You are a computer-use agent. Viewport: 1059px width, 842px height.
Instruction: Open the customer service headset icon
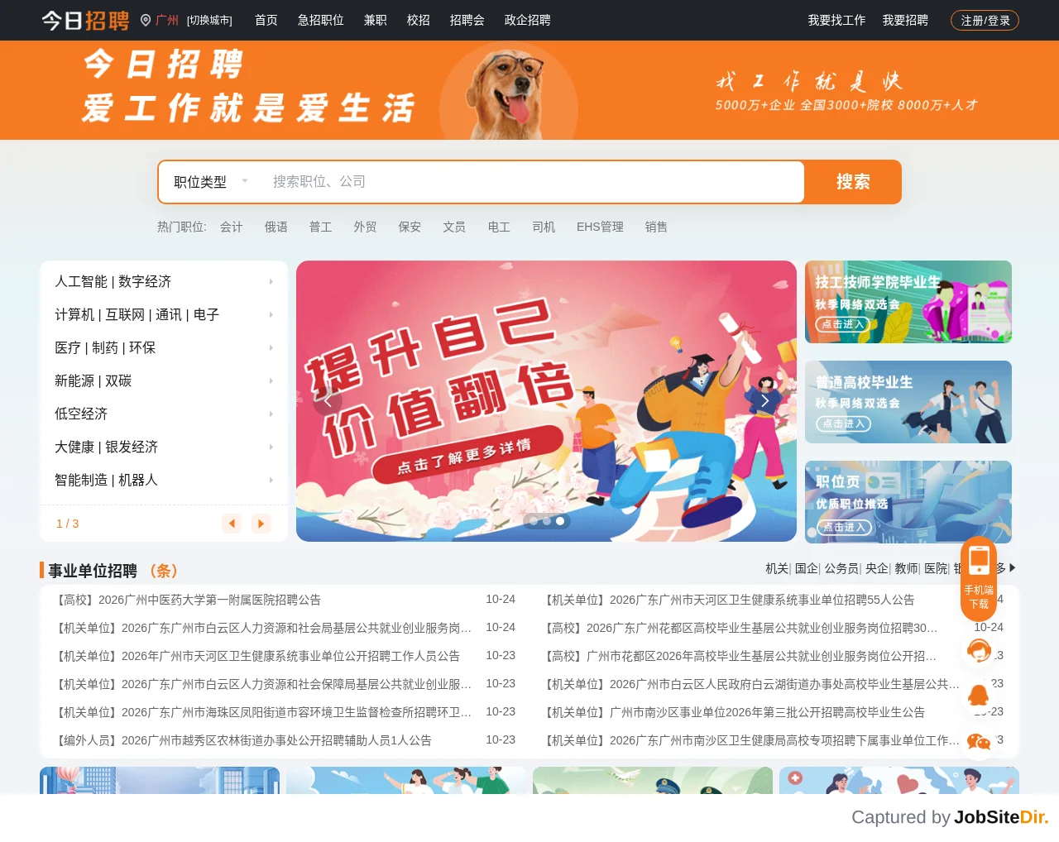tap(979, 652)
